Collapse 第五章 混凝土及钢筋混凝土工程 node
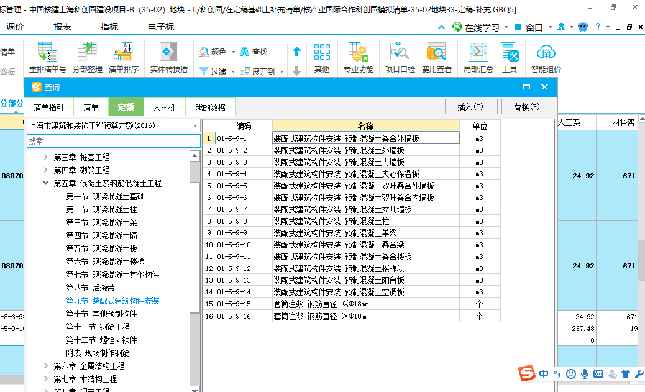 45,183
